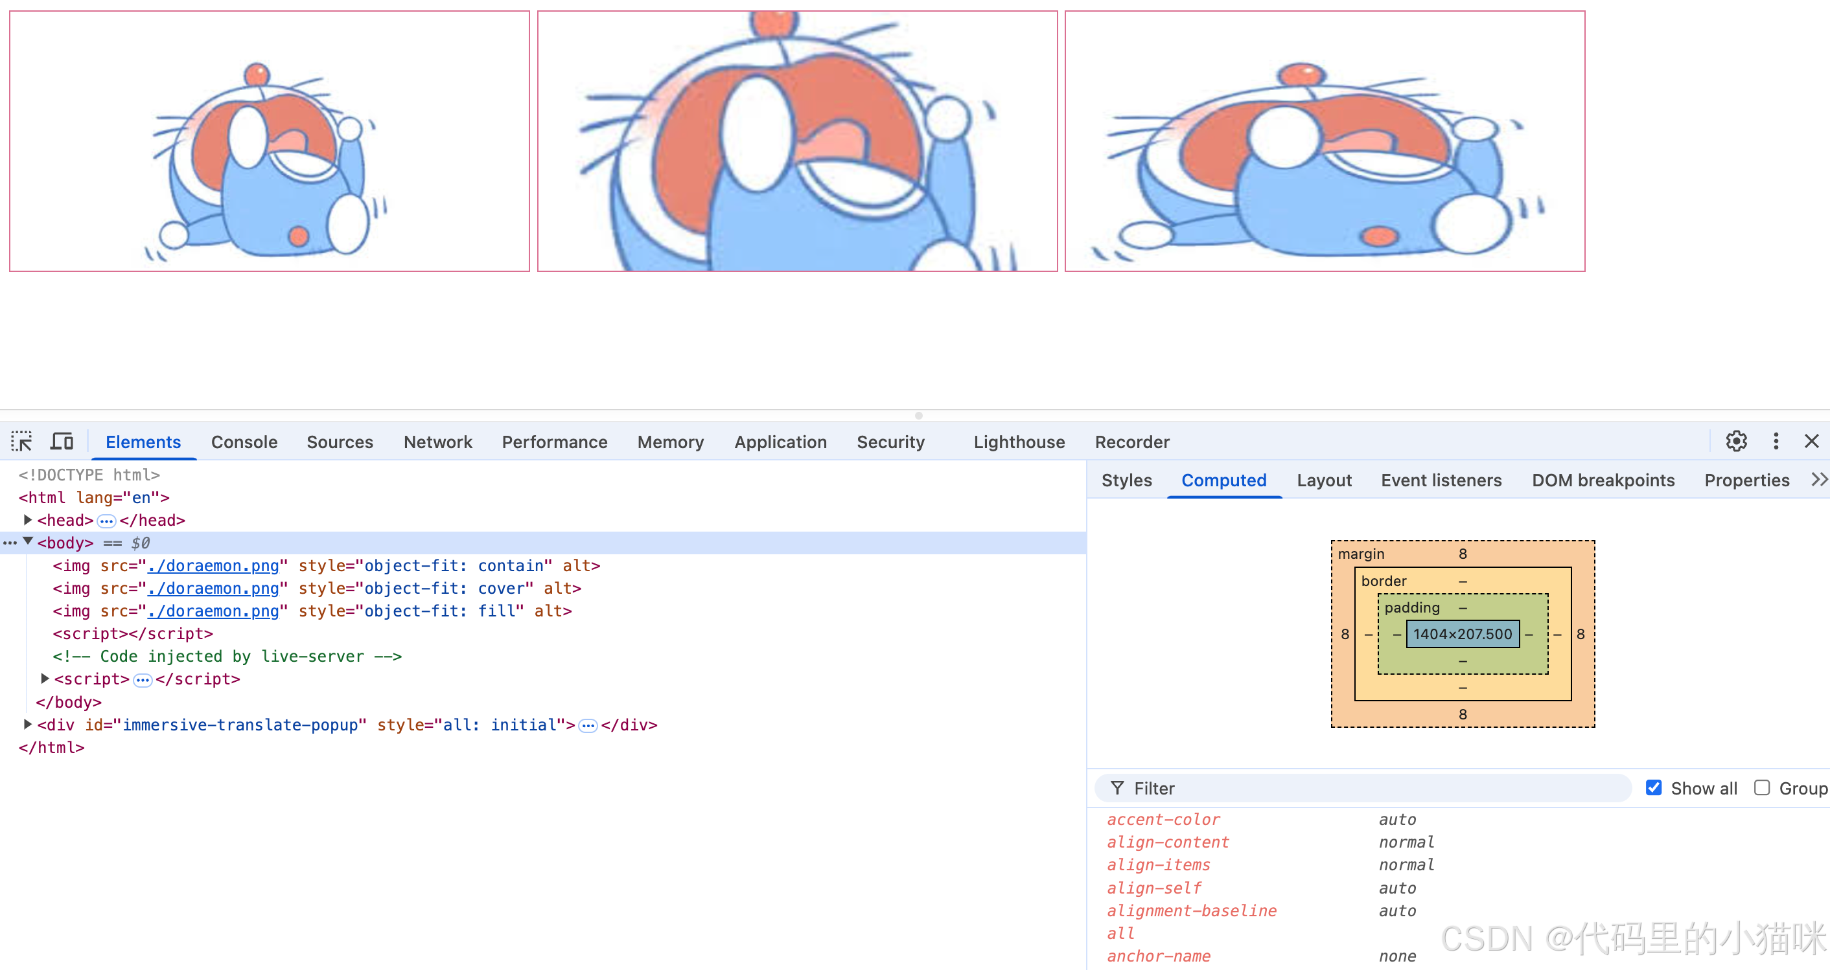Close the DevTools panel
This screenshot has width=1830, height=970.
point(1811,442)
